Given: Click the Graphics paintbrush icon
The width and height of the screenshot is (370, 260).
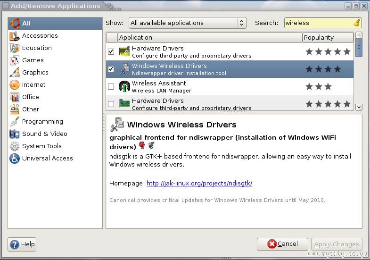Looking at the screenshot, I should (x=15, y=72).
